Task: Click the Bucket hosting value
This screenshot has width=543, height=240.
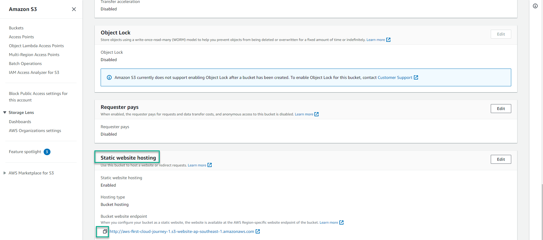Action: coord(115,204)
